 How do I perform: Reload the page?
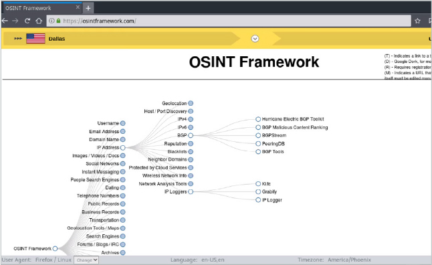click(x=27, y=21)
